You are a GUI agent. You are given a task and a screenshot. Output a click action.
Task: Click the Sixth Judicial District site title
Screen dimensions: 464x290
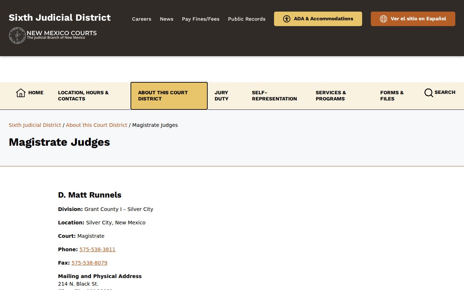(x=60, y=17)
